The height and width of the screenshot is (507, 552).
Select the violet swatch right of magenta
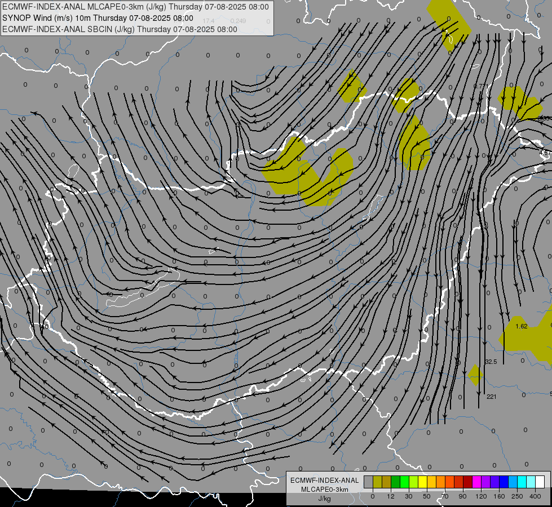pyautogui.click(x=486, y=482)
